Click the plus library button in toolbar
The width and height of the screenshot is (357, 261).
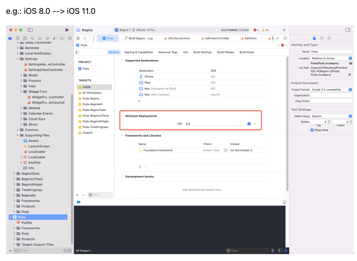(284, 30)
